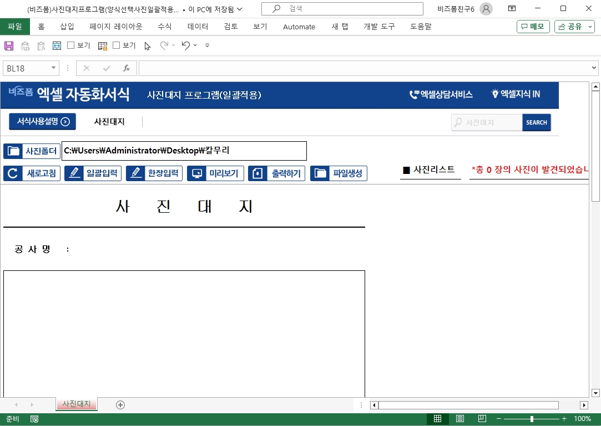
Task: Click the search magnifier in 사진대지 box
Action: tap(458, 122)
